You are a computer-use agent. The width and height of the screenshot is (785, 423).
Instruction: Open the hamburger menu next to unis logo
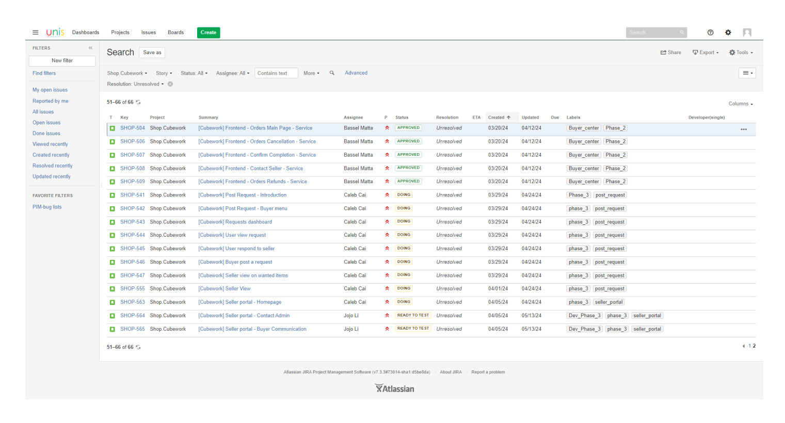point(36,32)
